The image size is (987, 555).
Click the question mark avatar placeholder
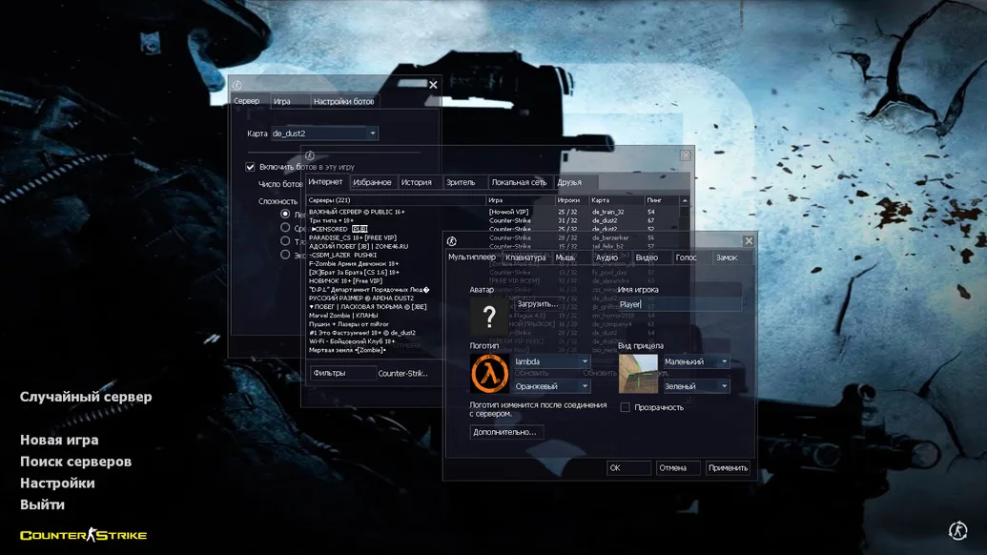tap(489, 317)
